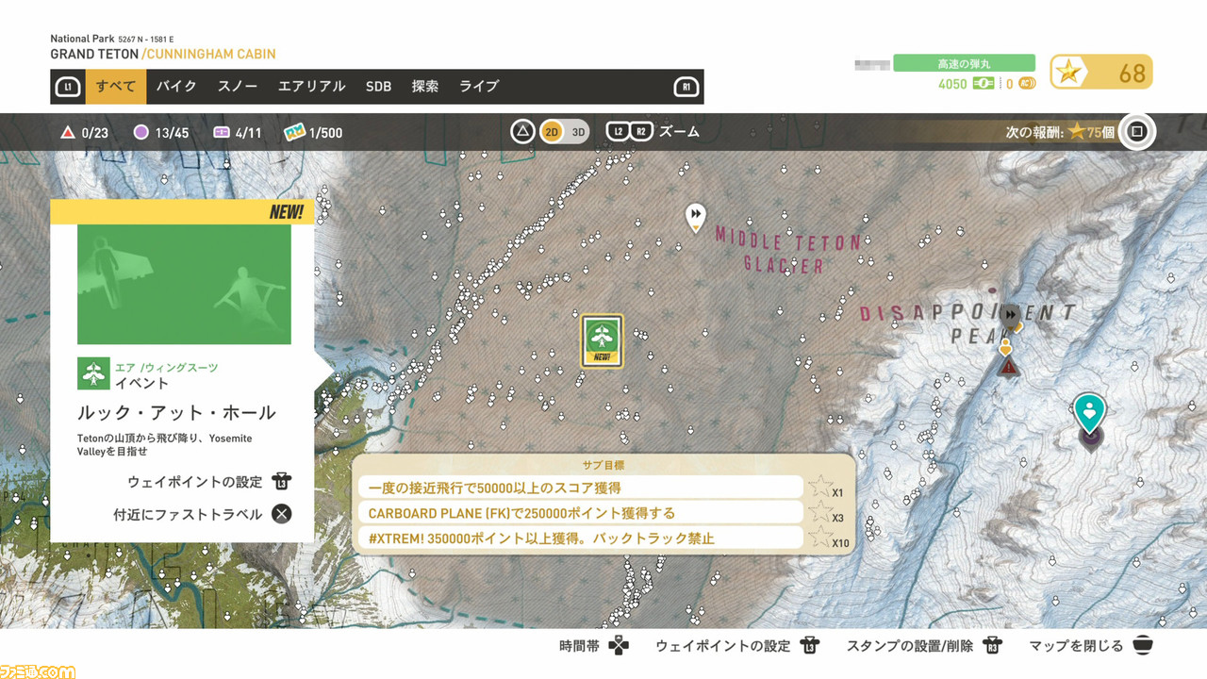Click the R1 shoulder button icon
Screen dimensions: 1207x679
coord(686,87)
